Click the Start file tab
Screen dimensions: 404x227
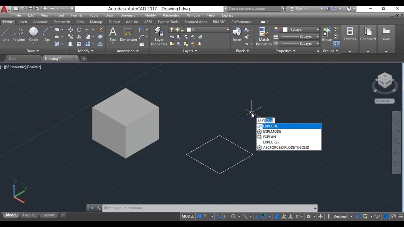coord(12,59)
